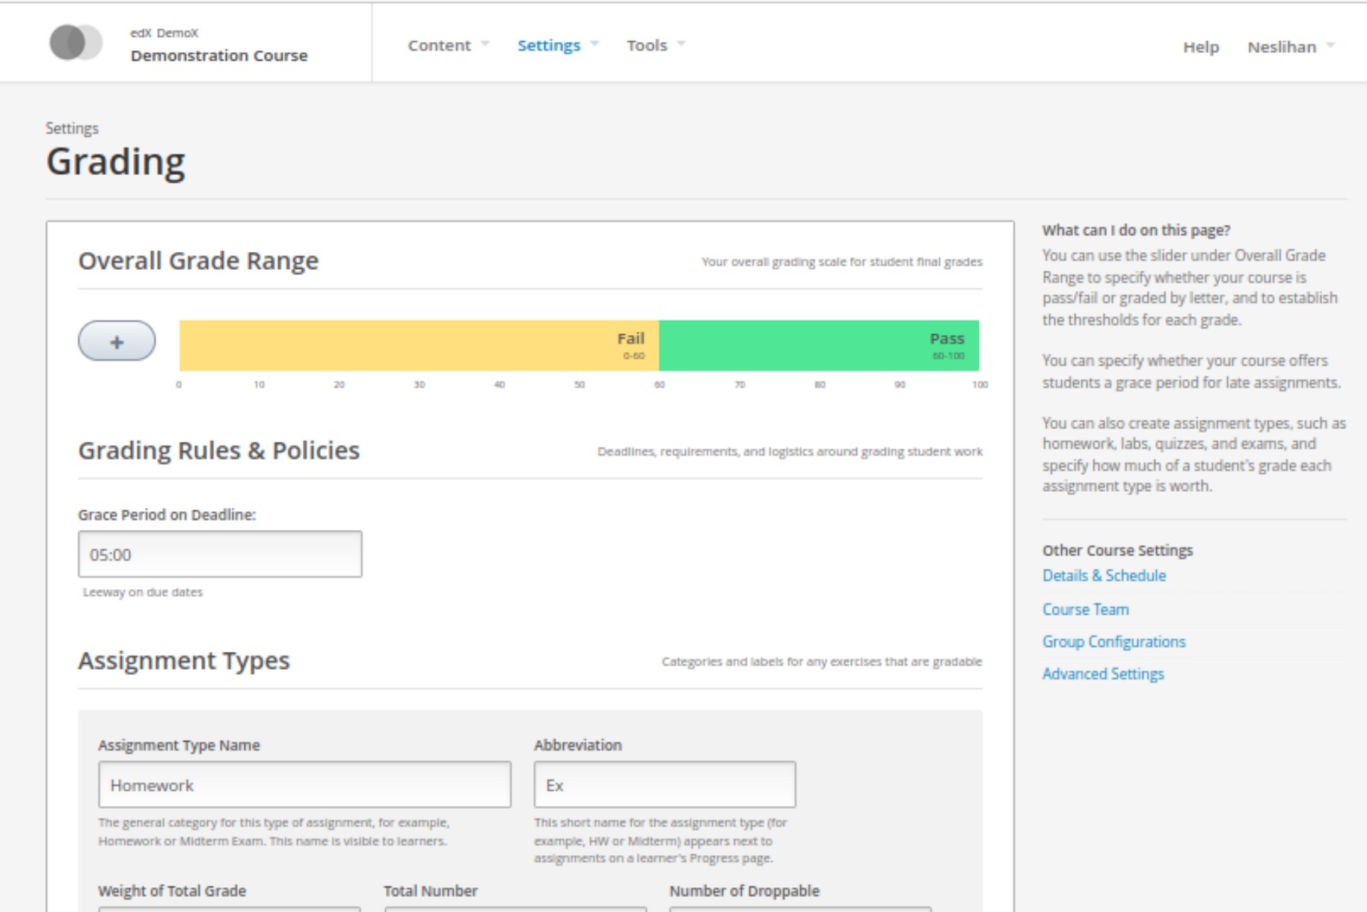
Task: Click the '50' tick on grade scale
Action: [x=580, y=384]
